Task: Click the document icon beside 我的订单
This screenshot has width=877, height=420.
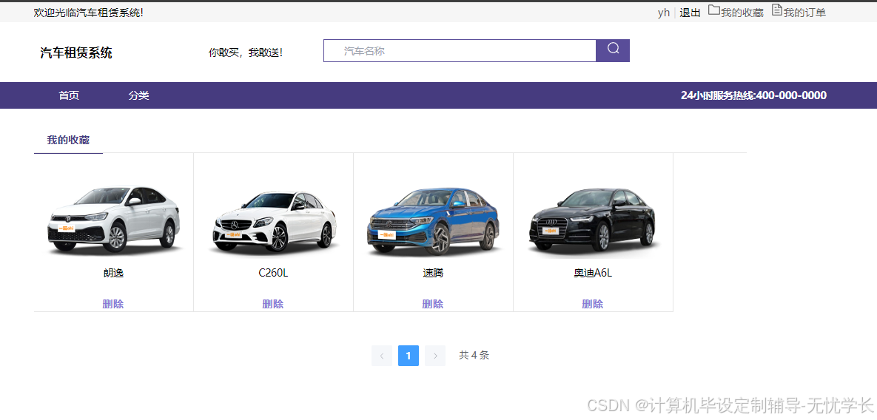Action: point(777,10)
